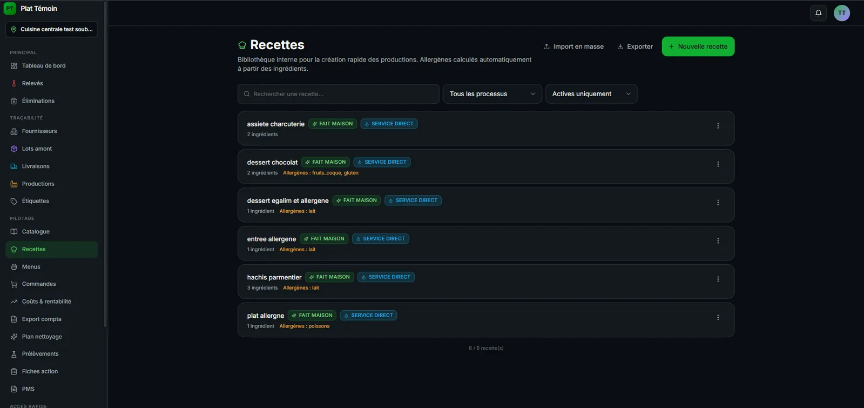
Task: Open three-dot menu for dessert chocolat
Action: [x=718, y=164]
